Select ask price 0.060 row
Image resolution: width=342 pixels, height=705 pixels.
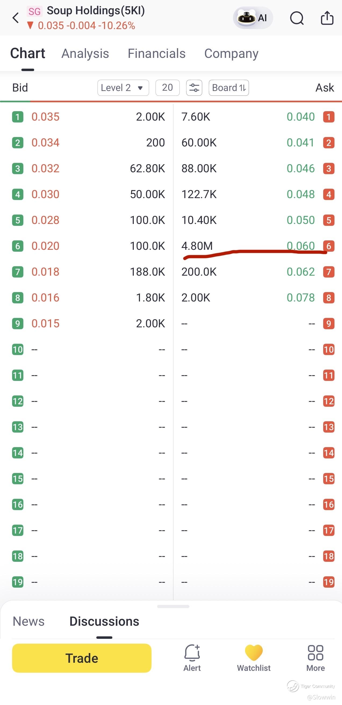258,246
